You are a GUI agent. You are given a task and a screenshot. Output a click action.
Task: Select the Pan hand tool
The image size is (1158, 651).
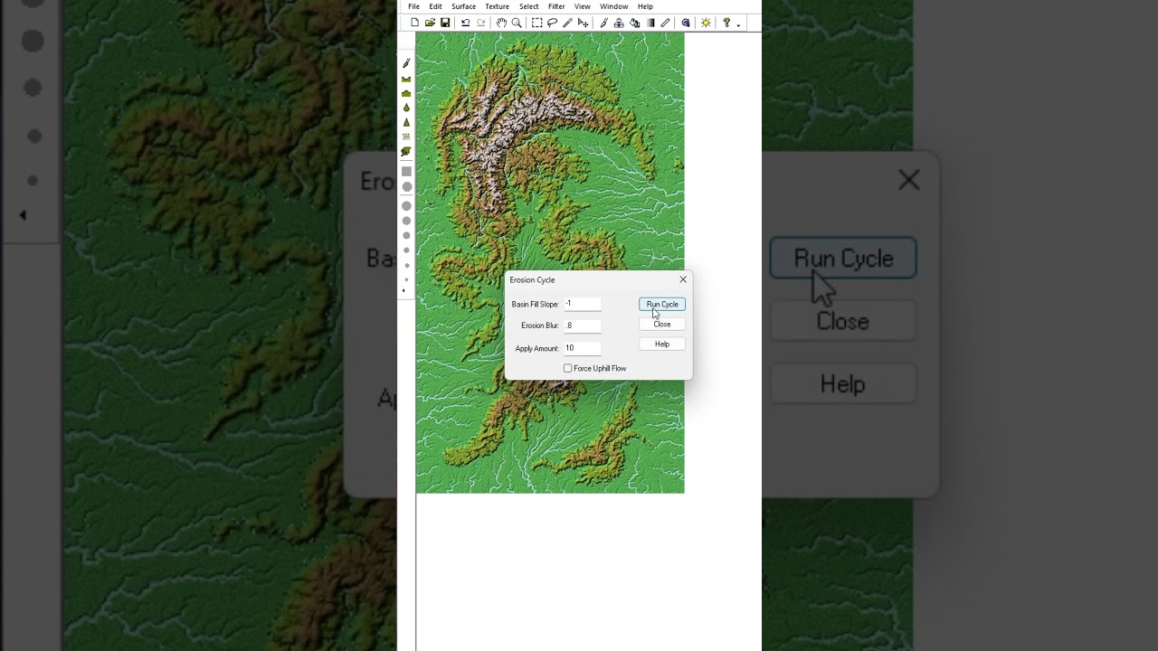click(x=501, y=23)
